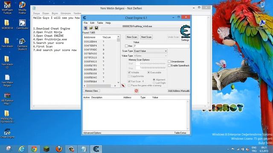Screen dimensions: 273x153
Task: Click the first taskbar icon on the left
Action: tap(9, 149)
